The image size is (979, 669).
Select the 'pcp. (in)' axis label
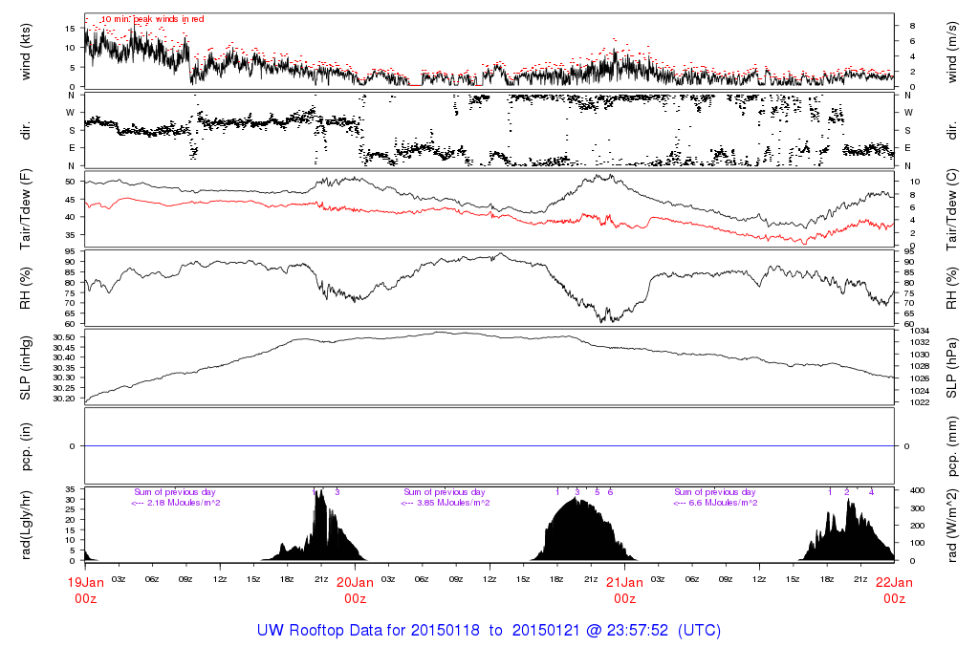tap(27, 446)
